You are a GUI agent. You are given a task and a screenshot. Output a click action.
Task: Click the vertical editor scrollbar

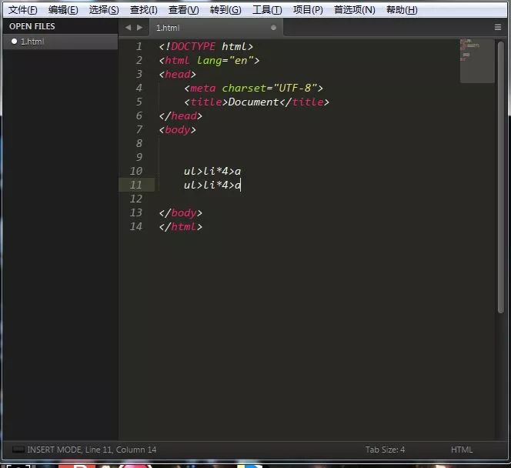(500, 178)
